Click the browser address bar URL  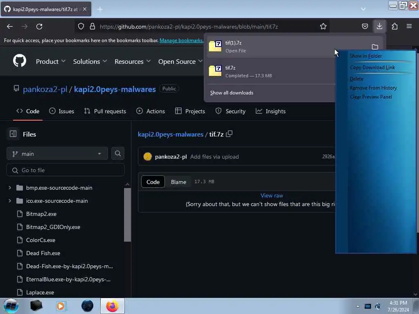click(x=189, y=27)
